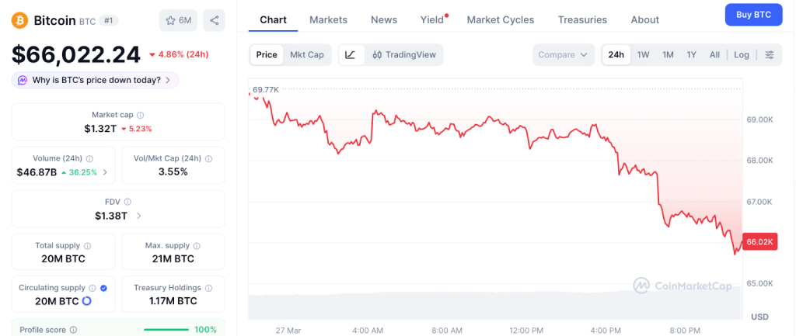Click the Circulating supply verified badge
The width and height of the screenshot is (796, 336).
[x=104, y=287]
